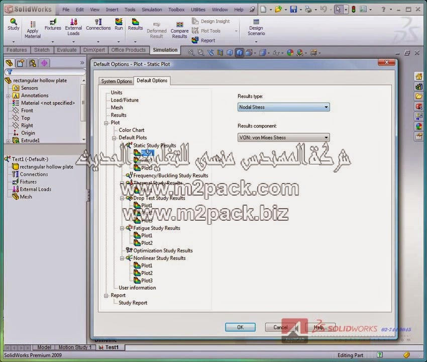Click the Open file icon

pos(278,10)
